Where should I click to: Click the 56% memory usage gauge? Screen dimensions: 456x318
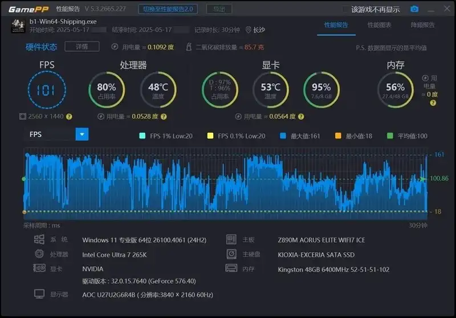395,90
